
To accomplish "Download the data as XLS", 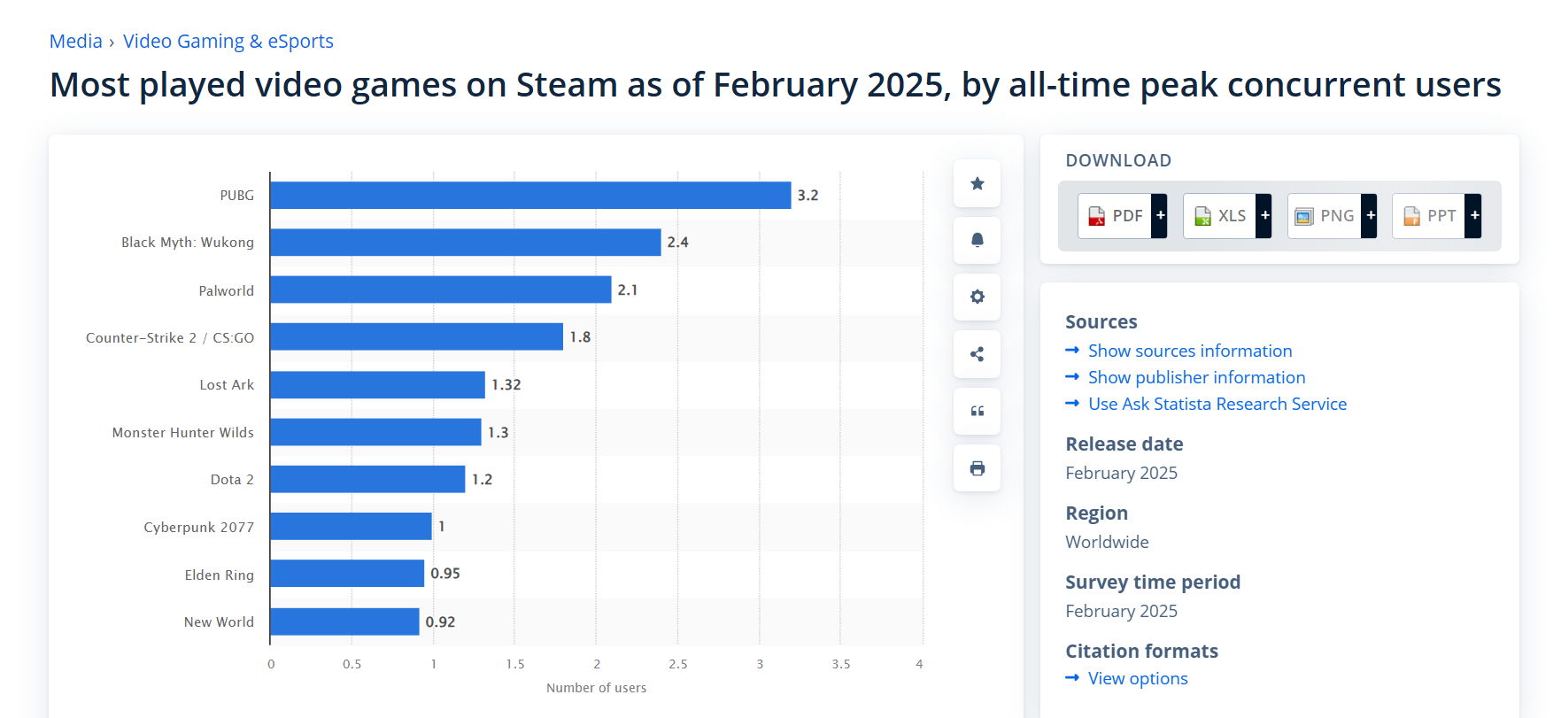I will (1227, 216).
